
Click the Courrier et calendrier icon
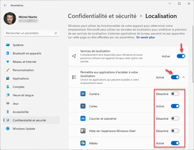(83, 119)
